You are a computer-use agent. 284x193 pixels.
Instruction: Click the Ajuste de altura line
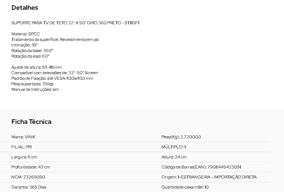click(37, 67)
